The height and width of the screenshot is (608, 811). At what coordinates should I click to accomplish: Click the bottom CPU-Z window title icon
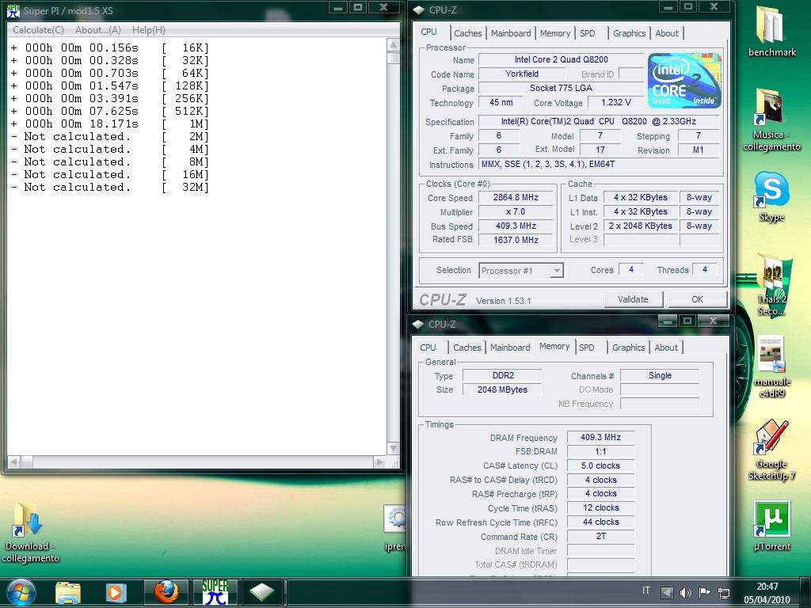(x=418, y=324)
